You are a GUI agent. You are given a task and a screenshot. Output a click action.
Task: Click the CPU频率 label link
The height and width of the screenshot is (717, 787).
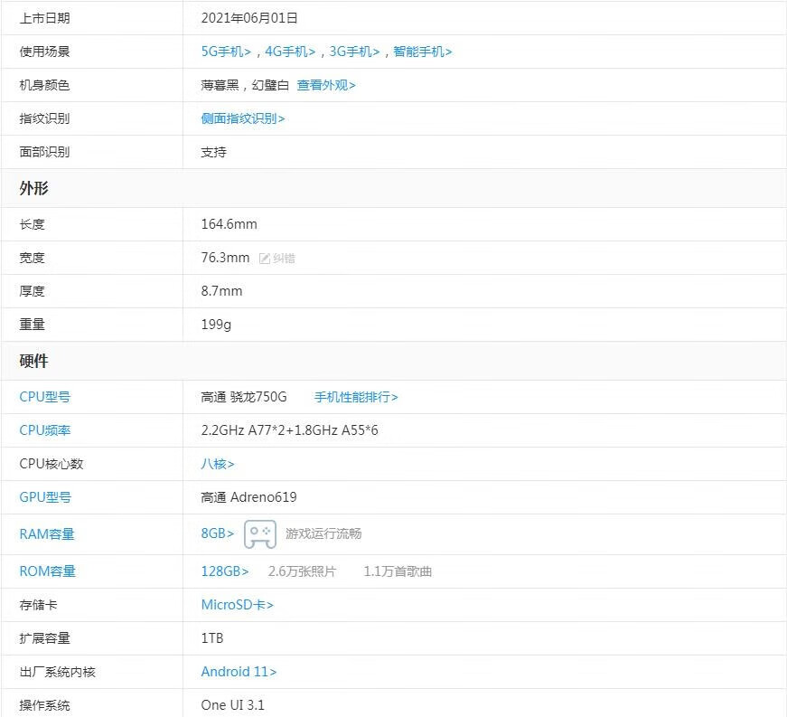click(x=44, y=430)
